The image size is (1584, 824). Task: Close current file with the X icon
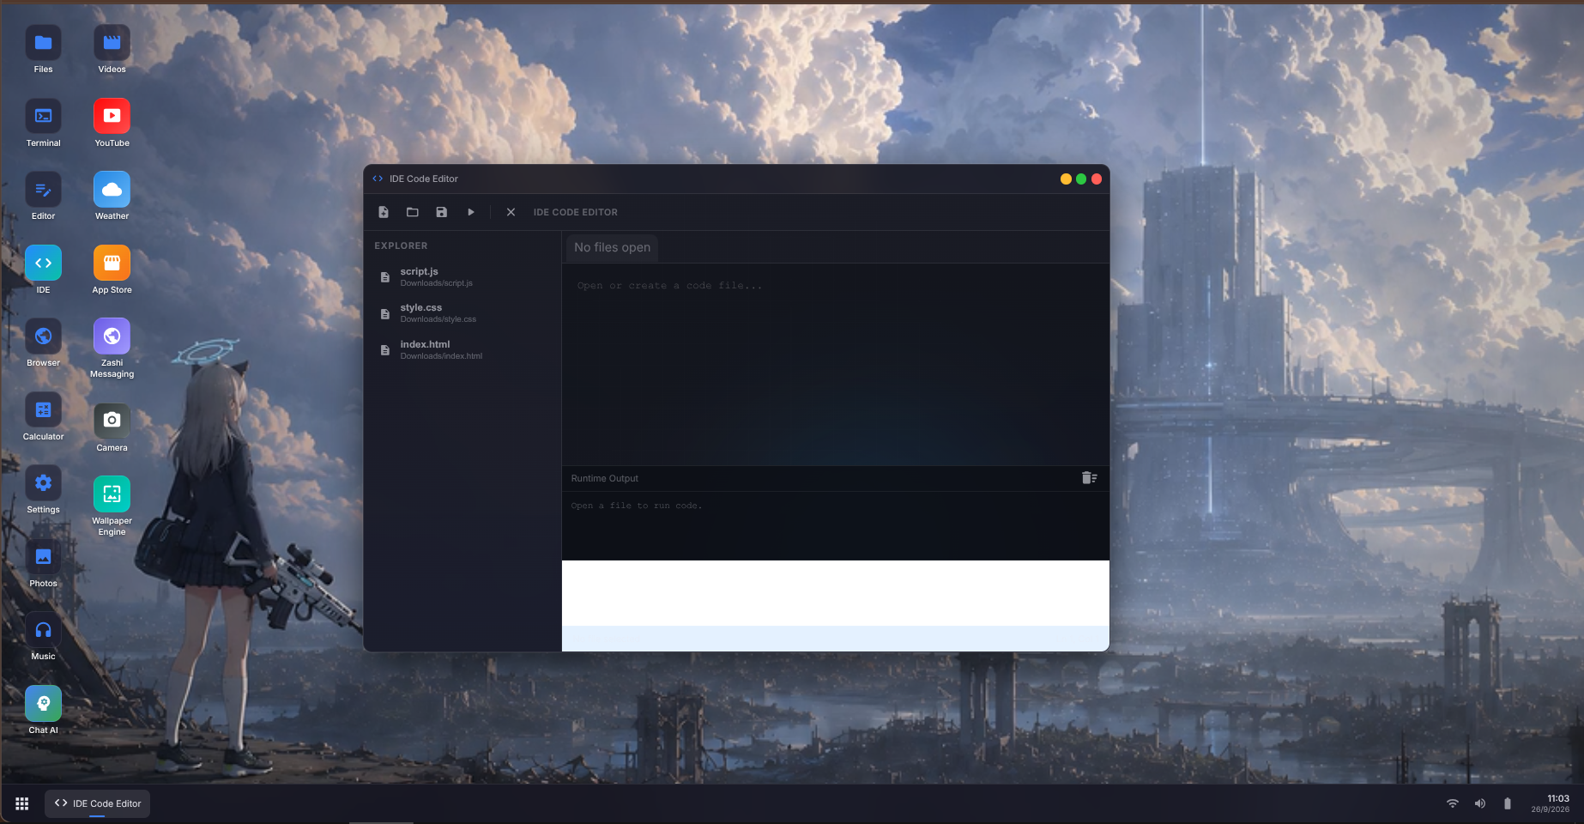click(511, 212)
